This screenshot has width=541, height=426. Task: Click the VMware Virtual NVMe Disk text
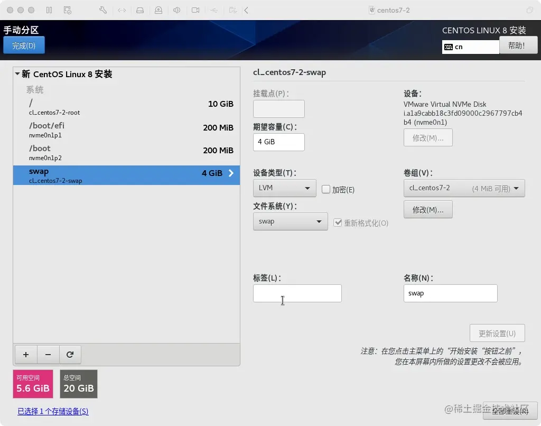tap(445, 104)
